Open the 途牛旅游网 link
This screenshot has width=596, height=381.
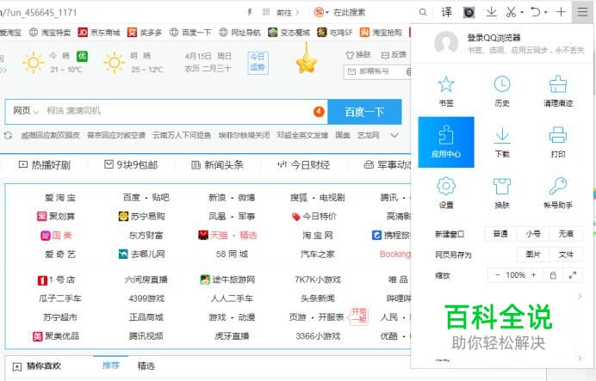pyautogui.click(x=227, y=280)
